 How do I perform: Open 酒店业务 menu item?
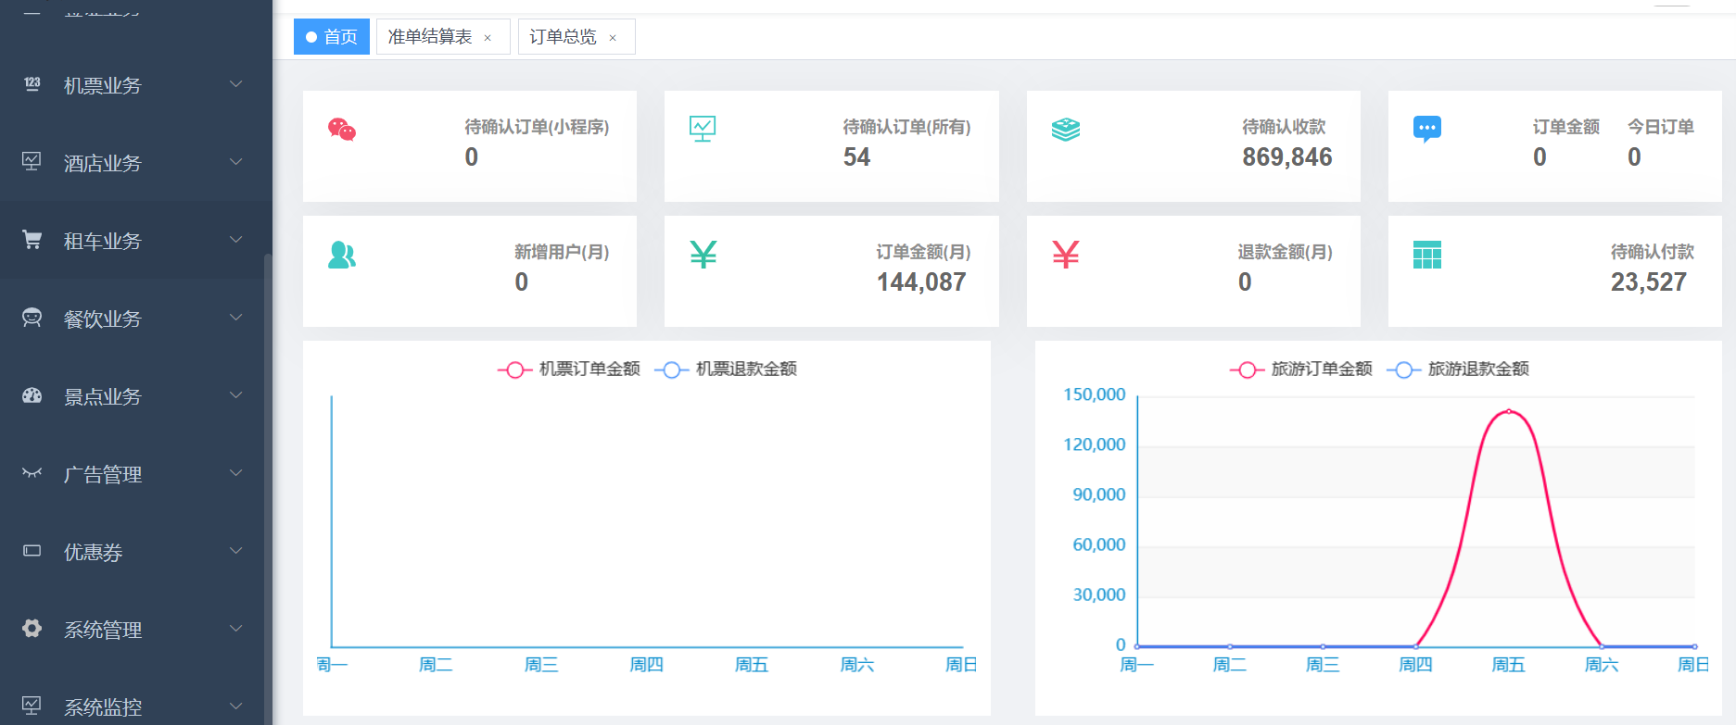pyautogui.click(x=136, y=162)
